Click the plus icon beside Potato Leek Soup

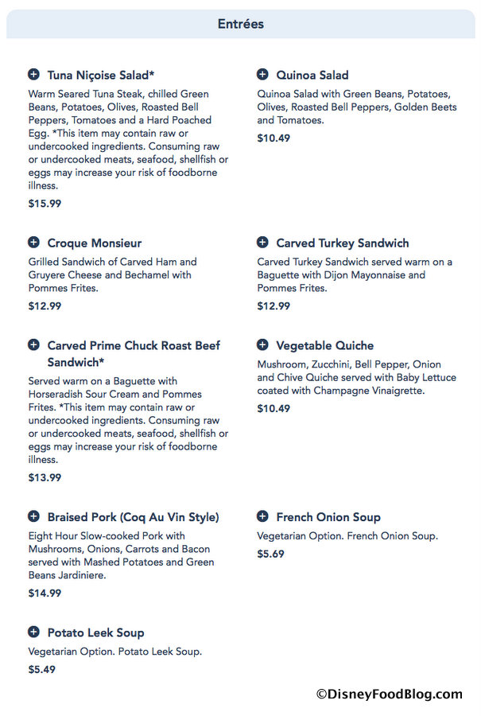33,632
